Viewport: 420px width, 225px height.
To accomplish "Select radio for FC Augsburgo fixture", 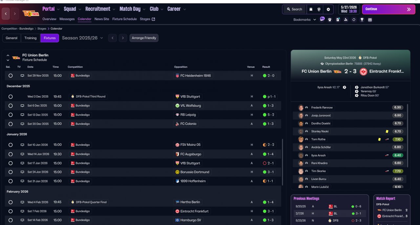I will click(10, 154).
